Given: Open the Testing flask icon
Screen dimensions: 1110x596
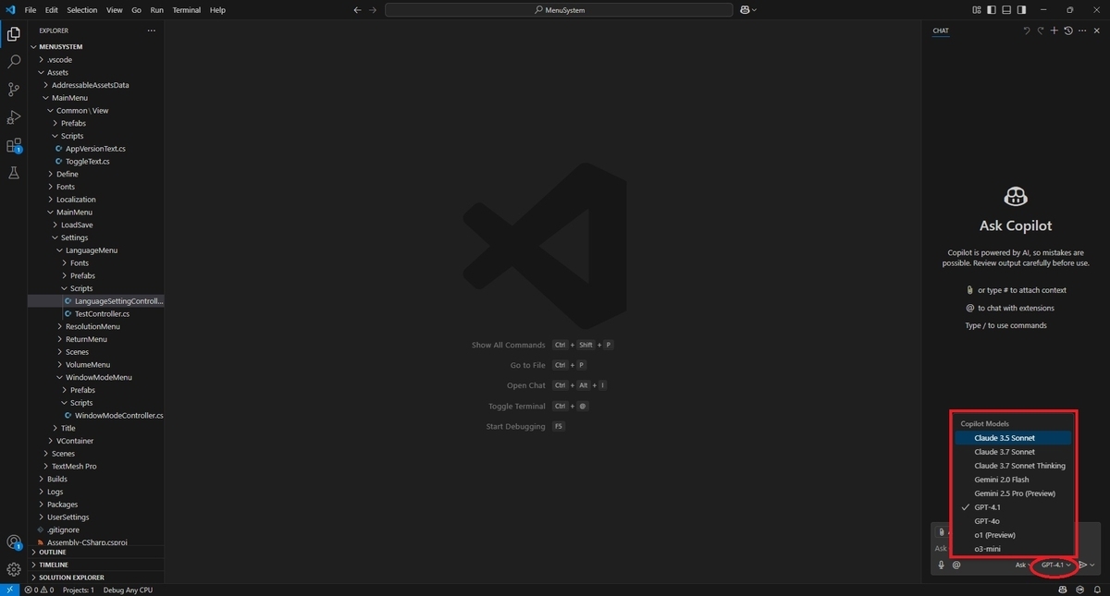Looking at the screenshot, I should point(14,173).
